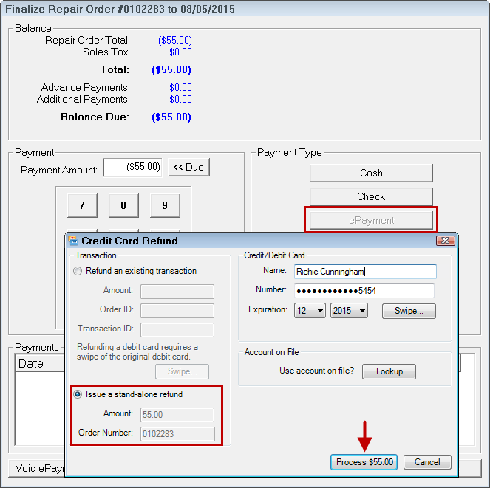Click the Lookup account on file button
Image resolution: width=490 pixels, height=488 pixels.
coord(389,371)
